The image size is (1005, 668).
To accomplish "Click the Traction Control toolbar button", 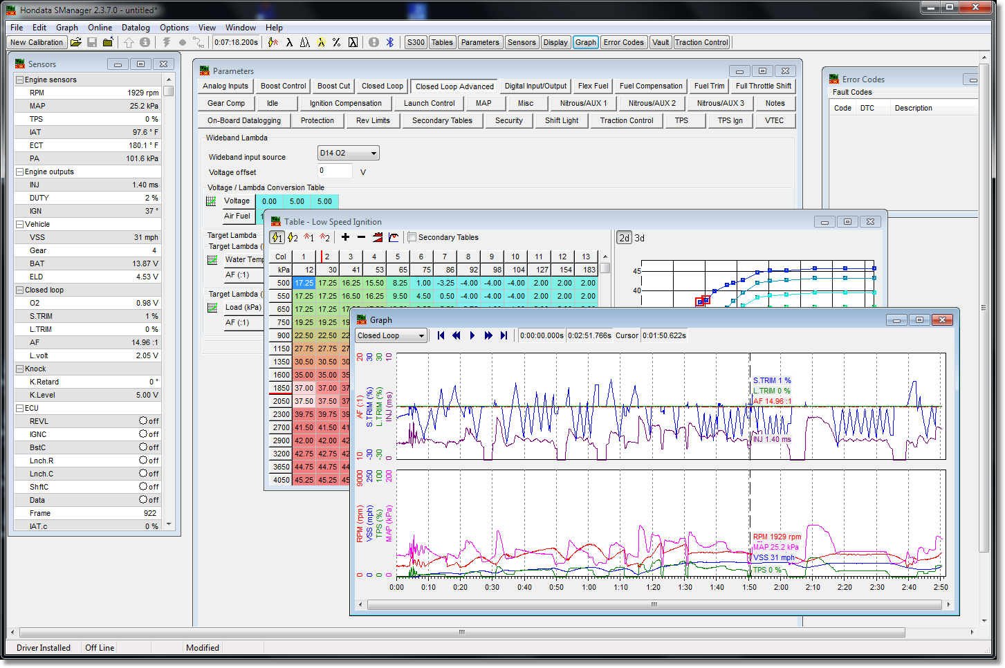I will click(701, 42).
